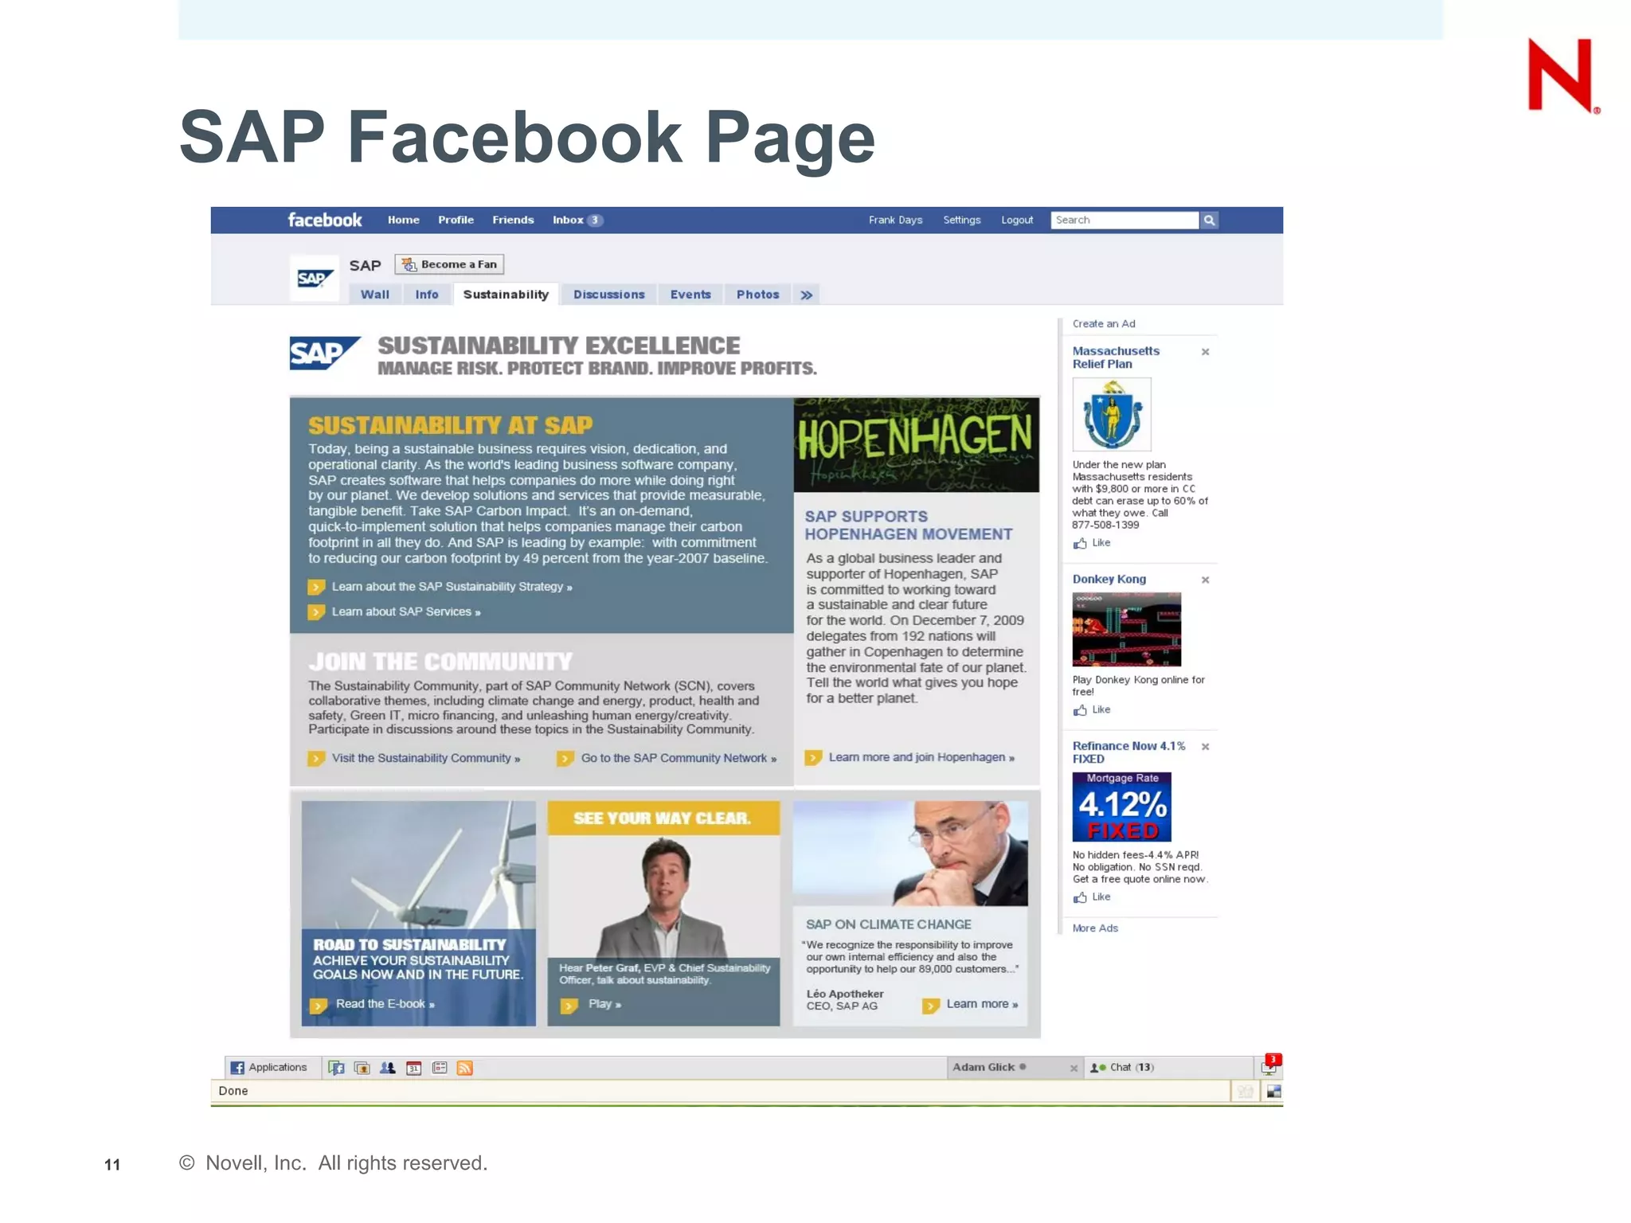Open Friends from the header
The image size is (1631, 1223).
(513, 220)
